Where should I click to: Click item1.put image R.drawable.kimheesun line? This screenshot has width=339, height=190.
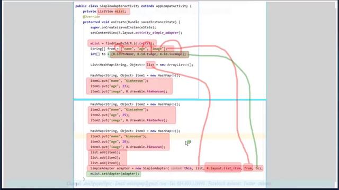pyautogui.click(x=129, y=91)
